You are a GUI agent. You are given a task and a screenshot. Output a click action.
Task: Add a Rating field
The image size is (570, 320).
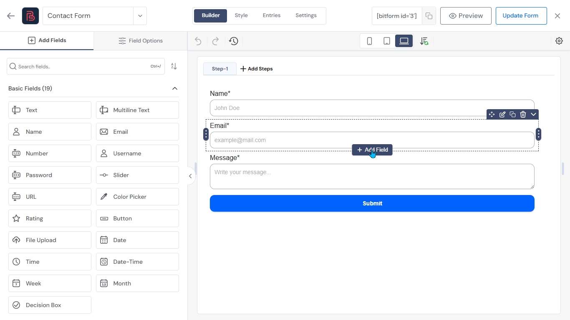[x=50, y=218]
